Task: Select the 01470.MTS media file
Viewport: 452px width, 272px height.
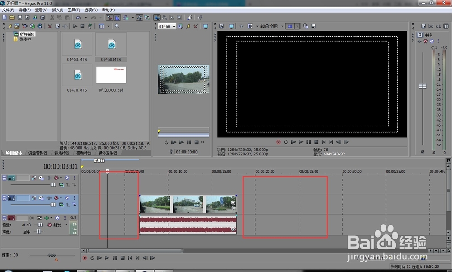Action: (x=77, y=78)
